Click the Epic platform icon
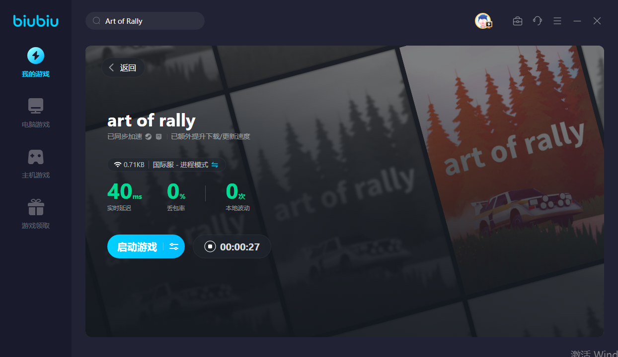618x357 pixels. [x=158, y=136]
